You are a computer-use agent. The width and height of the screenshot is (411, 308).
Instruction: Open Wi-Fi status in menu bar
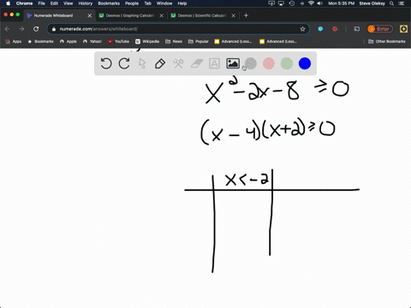(312, 3)
